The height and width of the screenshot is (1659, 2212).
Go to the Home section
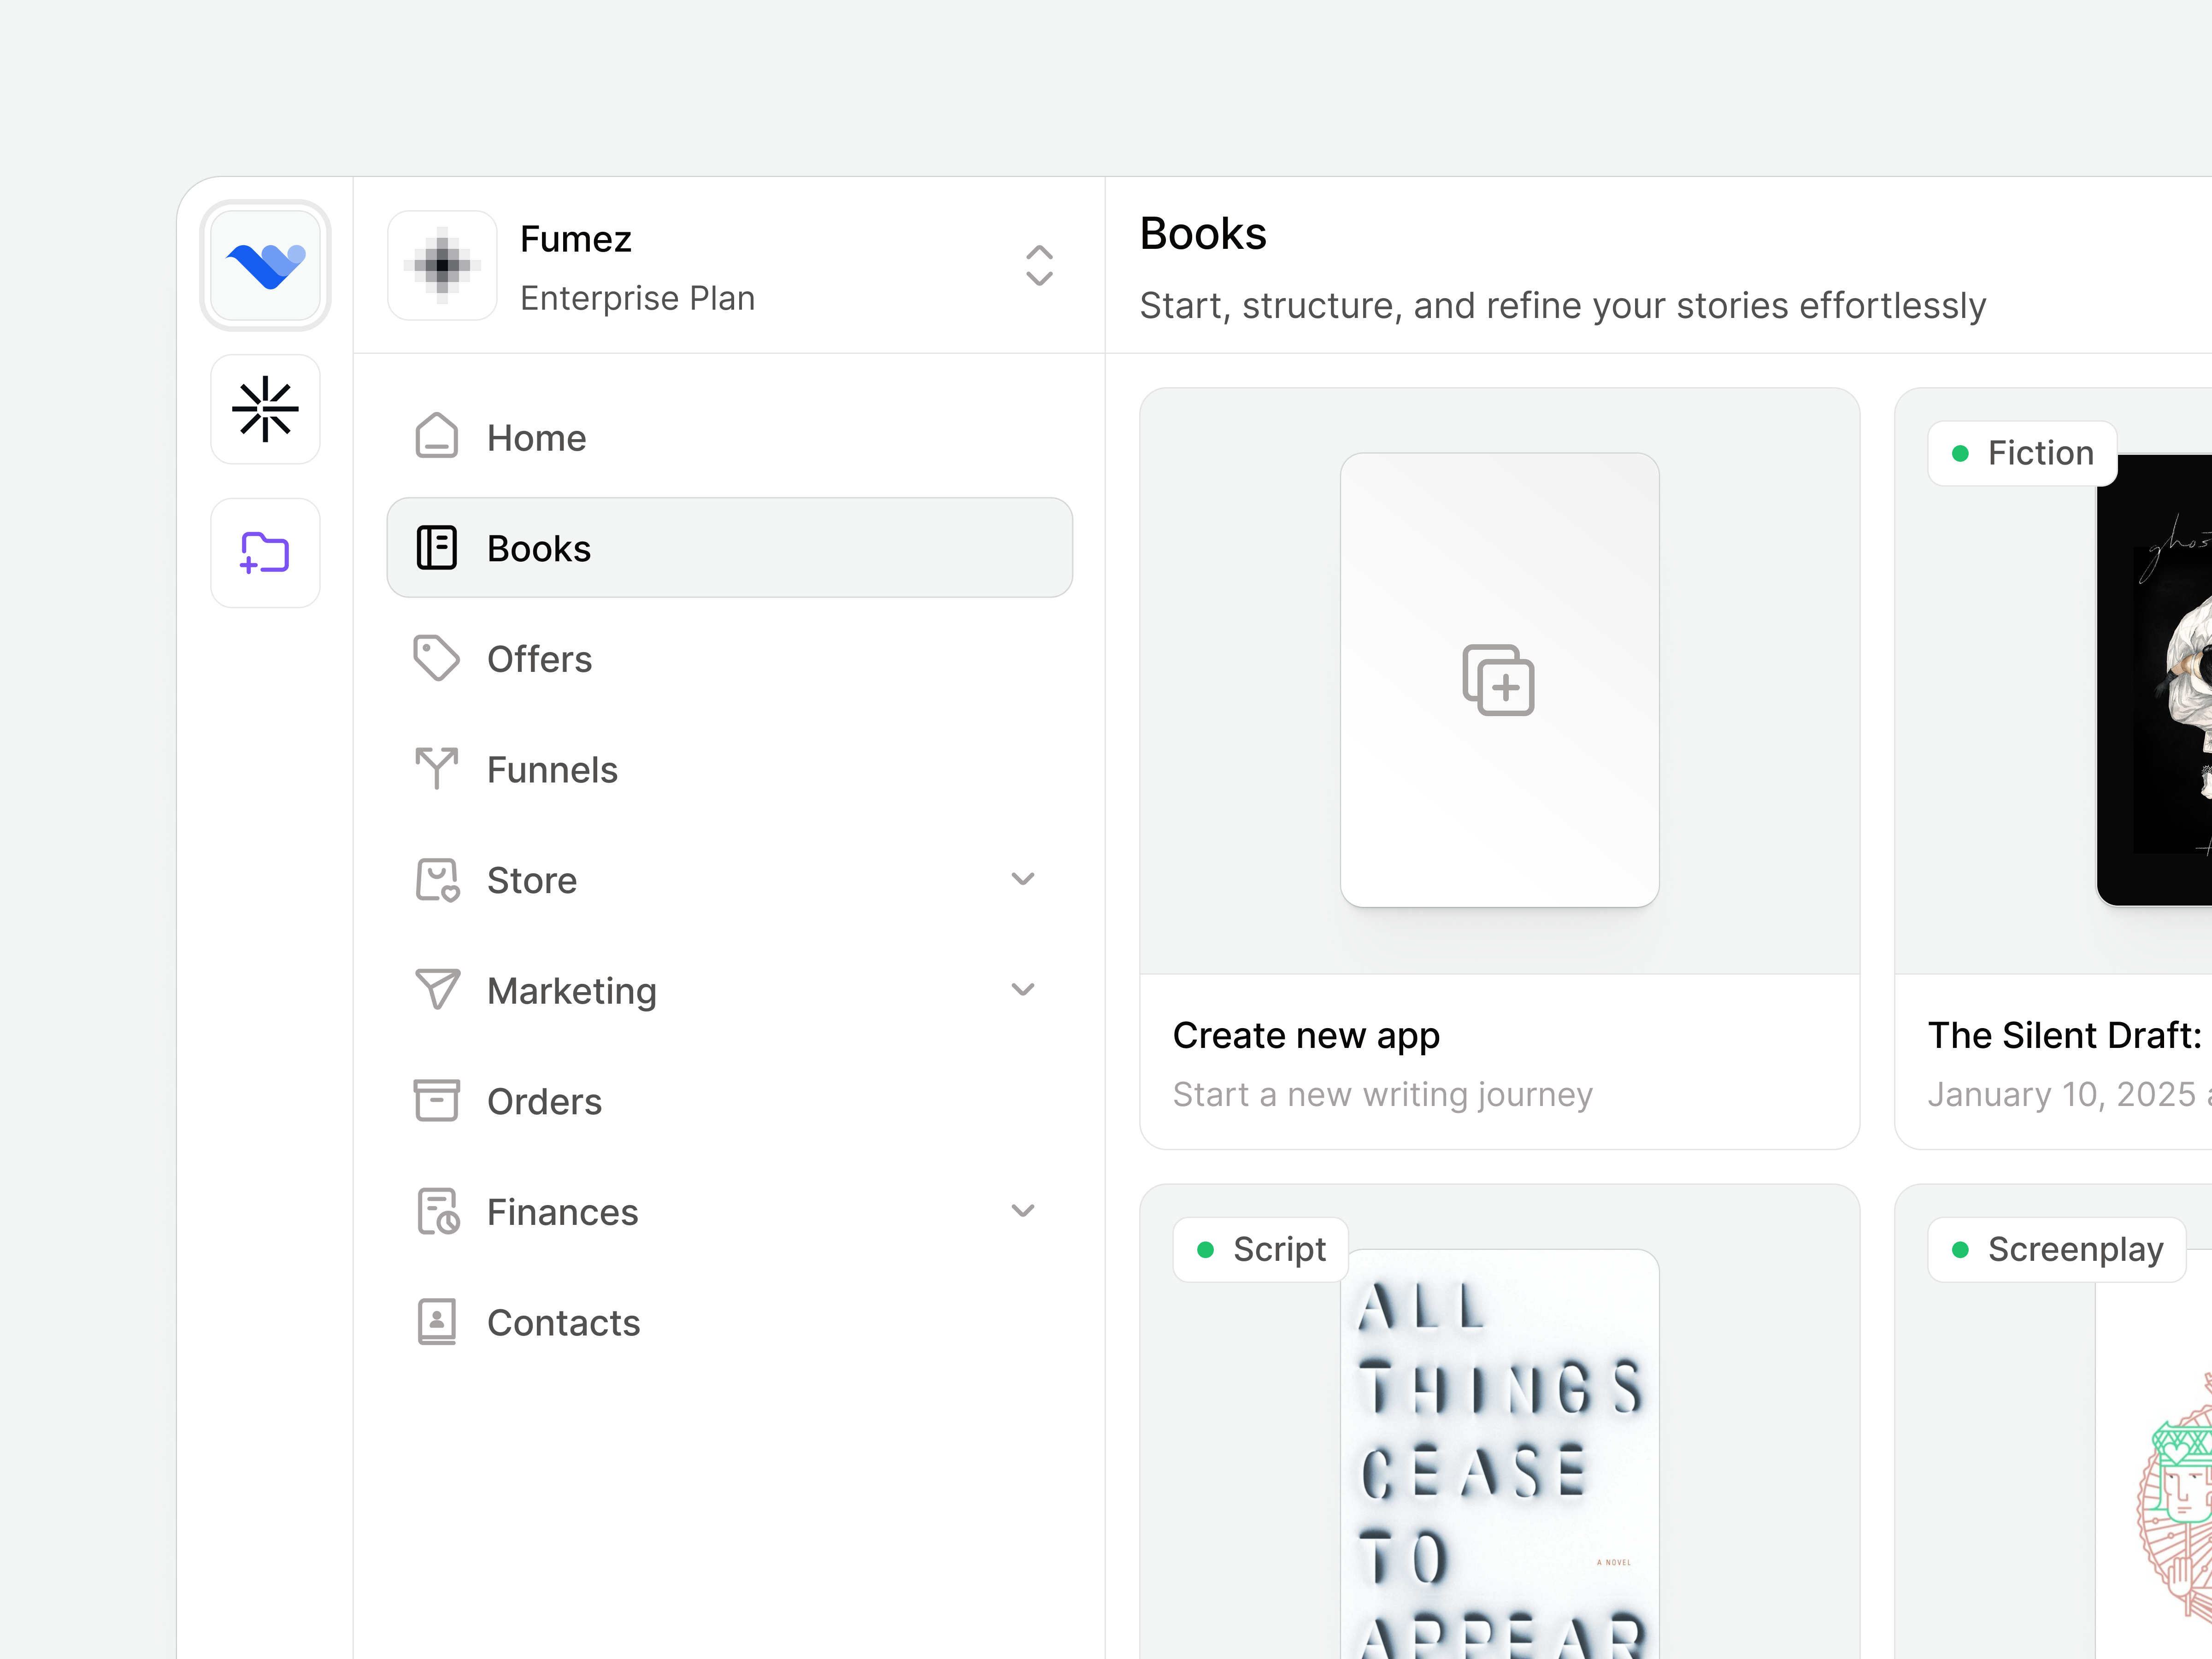(537, 437)
